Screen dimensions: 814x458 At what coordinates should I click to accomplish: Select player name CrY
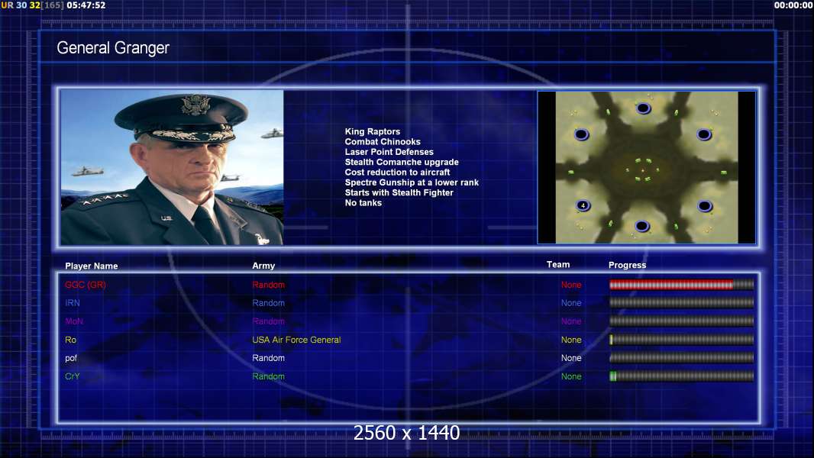point(72,376)
